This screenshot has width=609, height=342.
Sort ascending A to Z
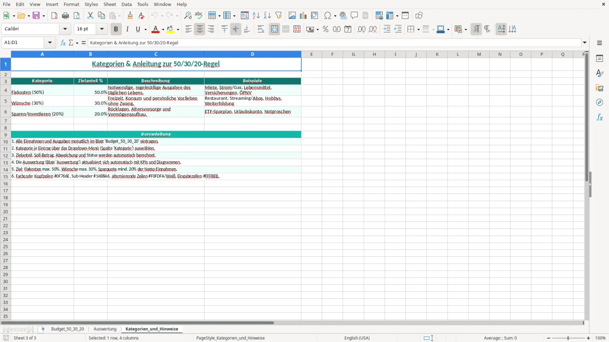click(256, 16)
